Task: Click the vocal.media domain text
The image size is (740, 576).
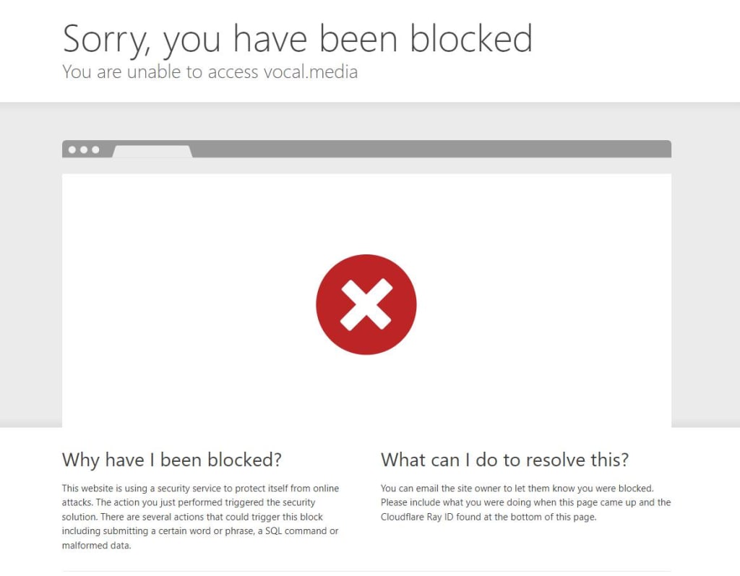Action: [311, 72]
